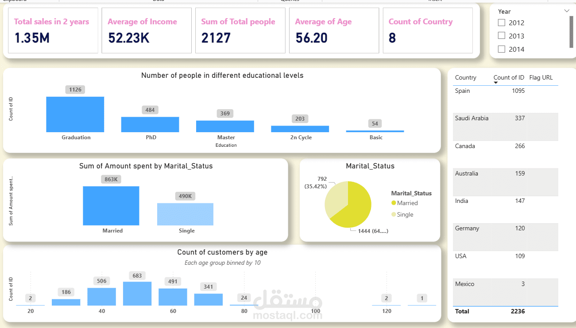Click the 56.20 average age value
The image size is (576, 328).
point(311,38)
